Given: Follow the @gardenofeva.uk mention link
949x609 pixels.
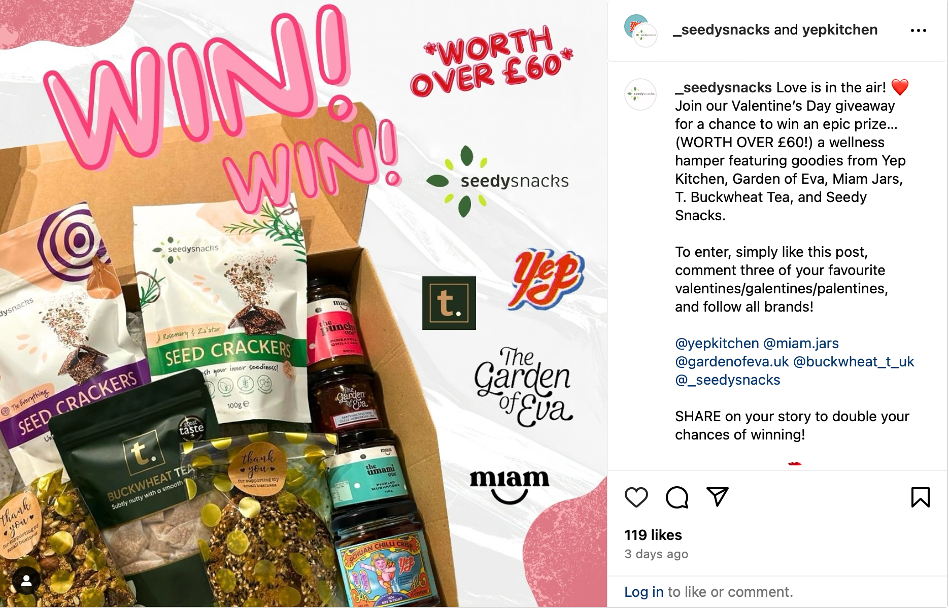Looking at the screenshot, I should click(x=732, y=362).
